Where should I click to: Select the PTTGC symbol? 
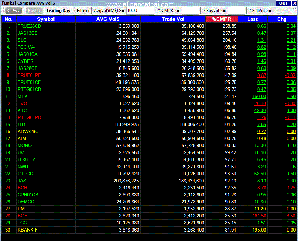pos(25,174)
